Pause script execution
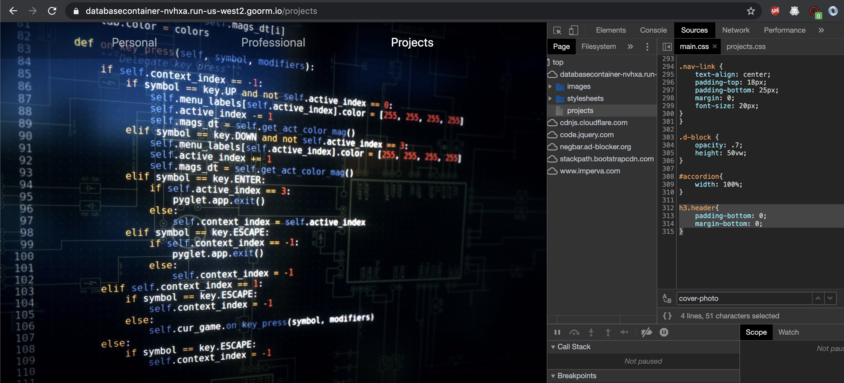 tap(557, 333)
